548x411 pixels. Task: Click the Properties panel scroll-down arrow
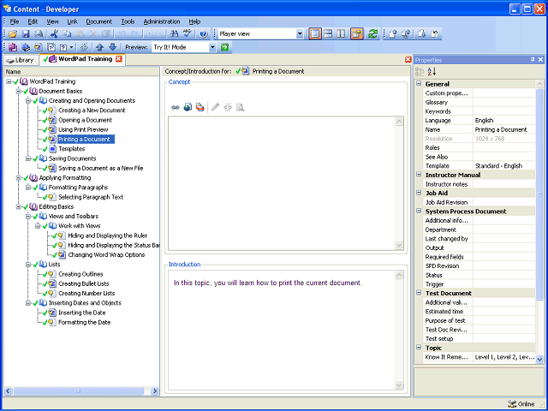(539, 359)
